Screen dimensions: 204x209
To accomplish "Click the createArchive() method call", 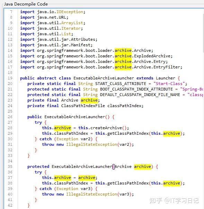I will [x=108, y=128].
